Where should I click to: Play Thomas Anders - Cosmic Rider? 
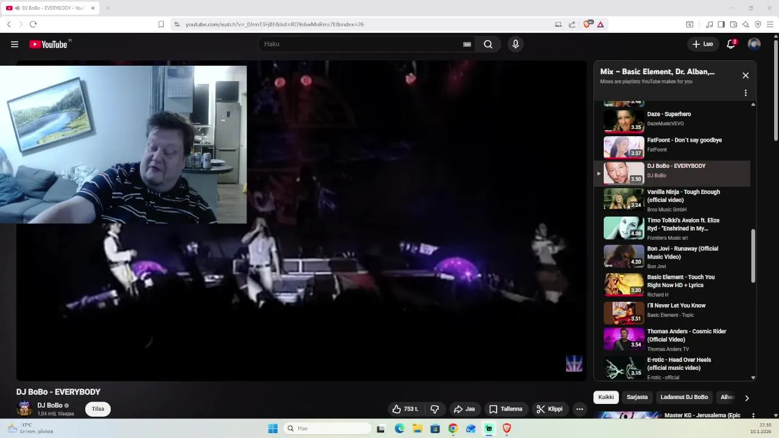click(x=672, y=339)
